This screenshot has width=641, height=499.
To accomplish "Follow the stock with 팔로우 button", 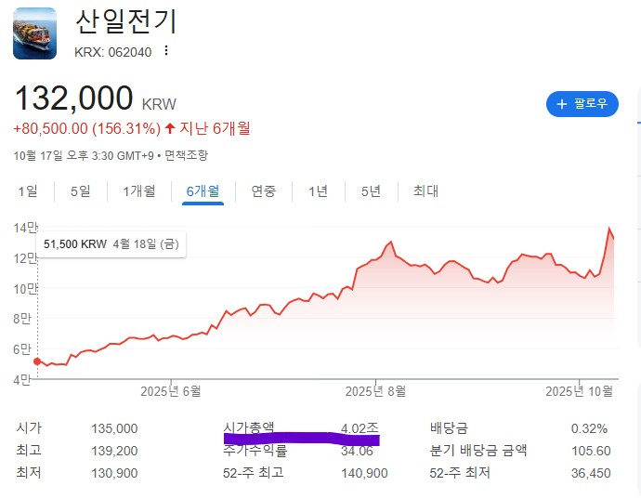I will click(x=582, y=104).
